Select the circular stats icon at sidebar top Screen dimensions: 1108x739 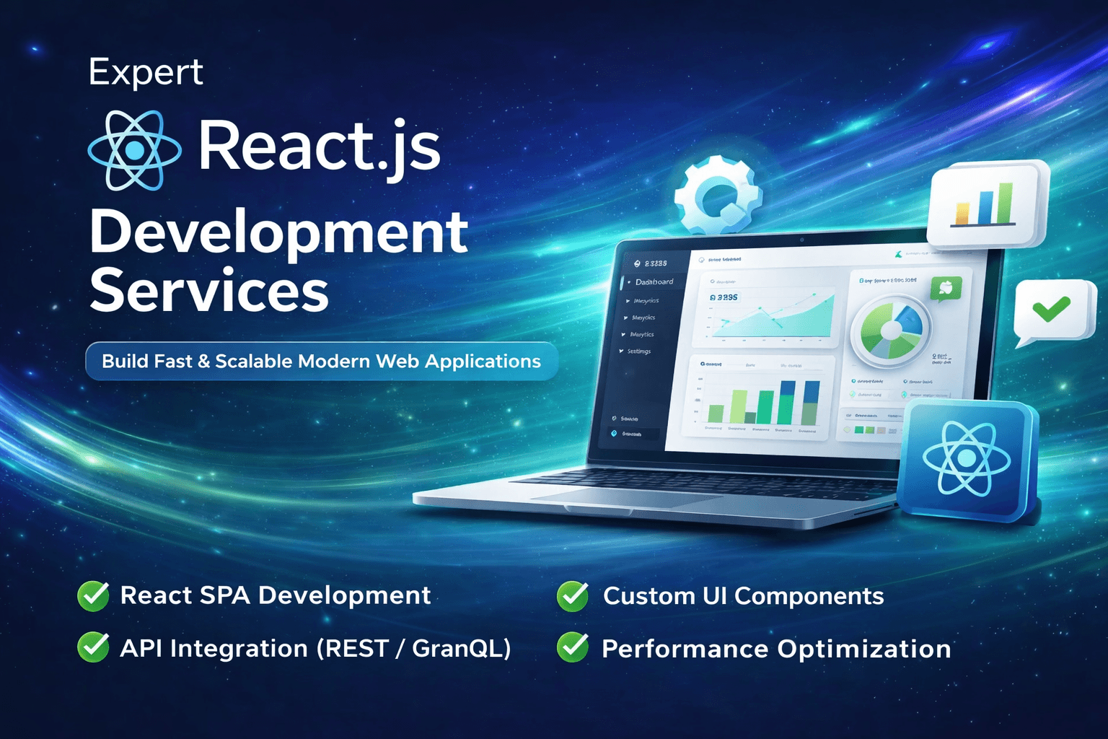tap(638, 263)
